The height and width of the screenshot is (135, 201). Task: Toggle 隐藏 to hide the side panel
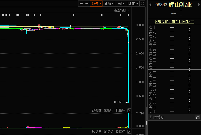click(x=133, y=4)
